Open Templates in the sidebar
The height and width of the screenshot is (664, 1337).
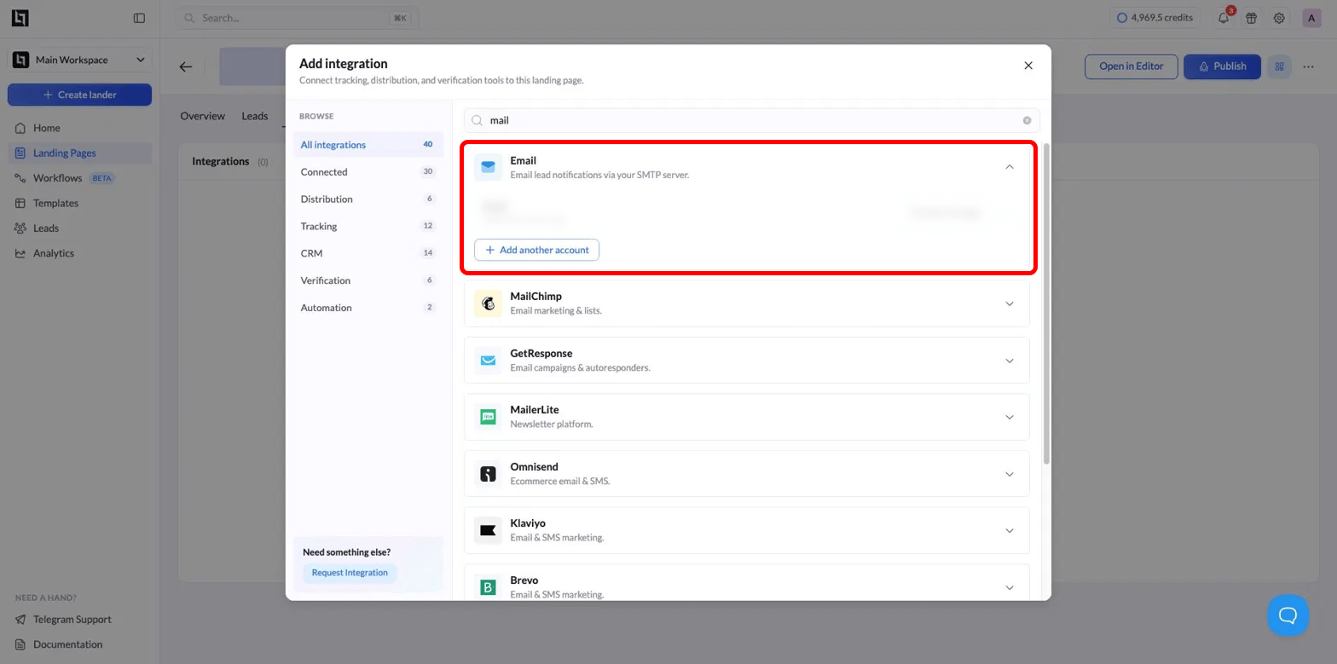point(79,203)
